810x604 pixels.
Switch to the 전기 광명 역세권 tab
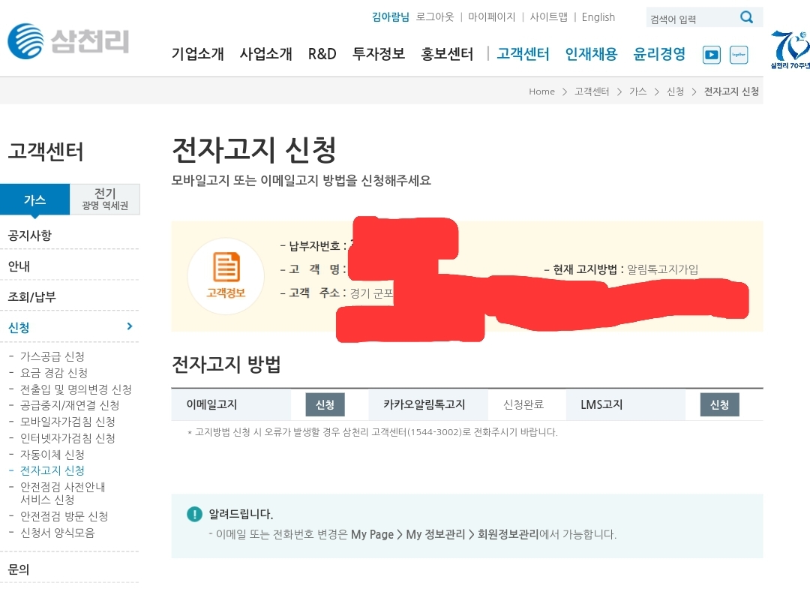(105, 200)
